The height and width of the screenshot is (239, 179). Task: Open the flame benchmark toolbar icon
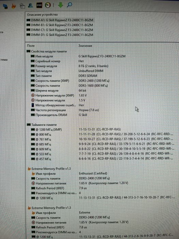pyautogui.click(x=14, y=6)
